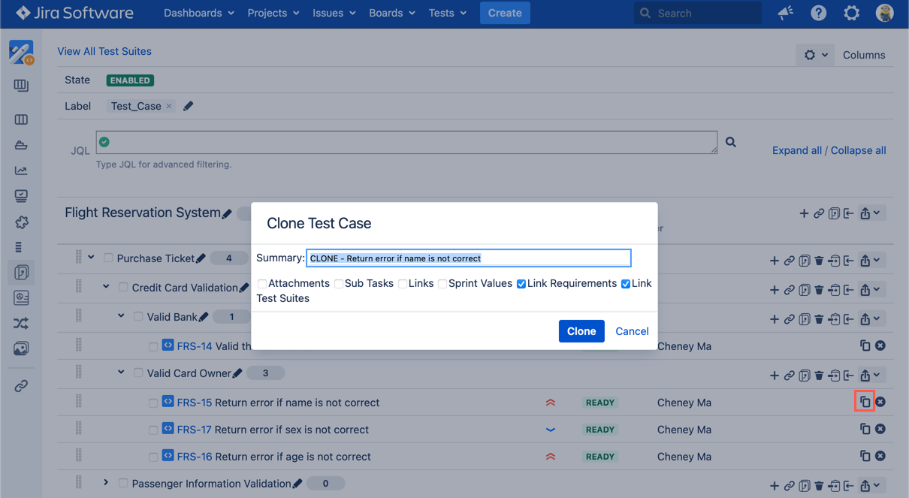
Task: Click the JQL search magnifier icon
Action: pyautogui.click(x=730, y=142)
